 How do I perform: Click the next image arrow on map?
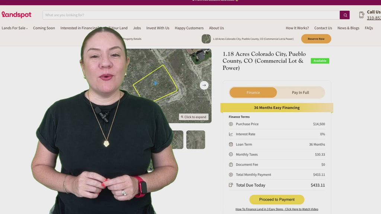pos(204,85)
